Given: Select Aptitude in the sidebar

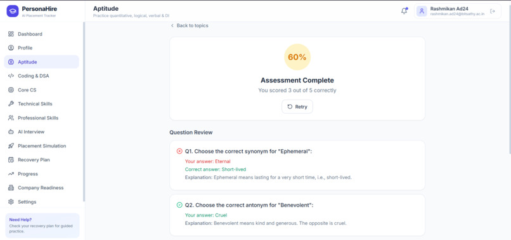Looking at the screenshot, I should coord(41,62).
